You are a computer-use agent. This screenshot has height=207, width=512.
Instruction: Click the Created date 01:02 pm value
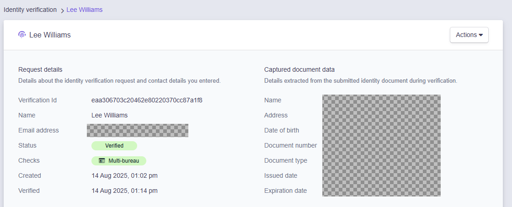124,175
